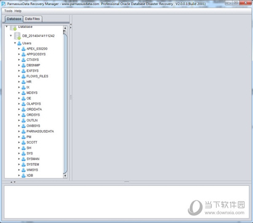Click the SYS user icon

[24, 153]
